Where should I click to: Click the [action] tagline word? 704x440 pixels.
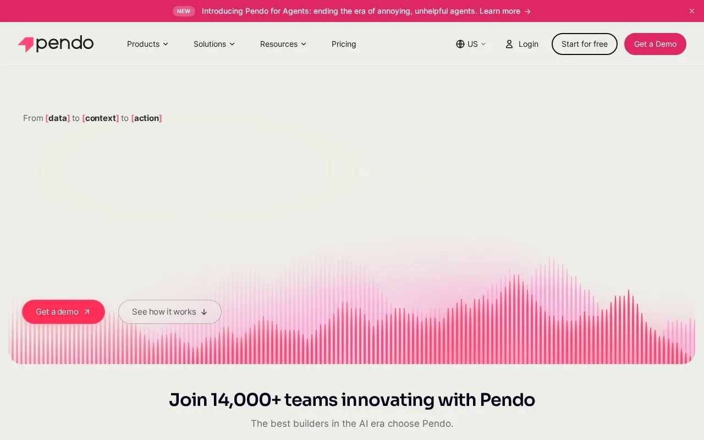point(147,118)
